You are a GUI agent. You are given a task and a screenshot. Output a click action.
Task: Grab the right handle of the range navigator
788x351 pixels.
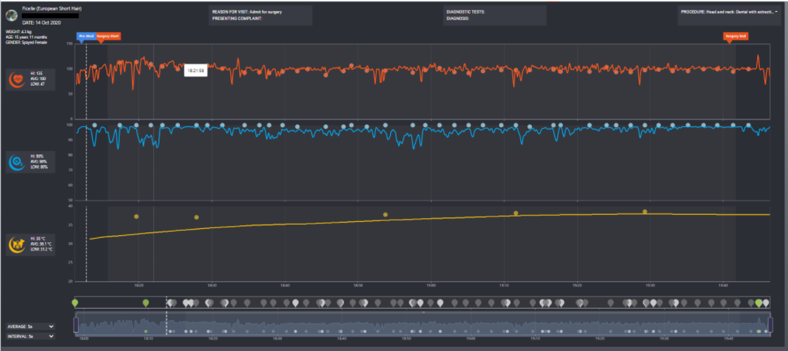(x=770, y=324)
